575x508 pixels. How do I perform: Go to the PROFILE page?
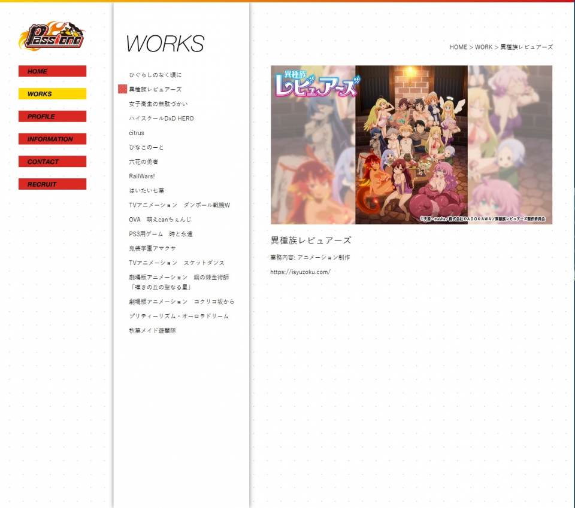[52, 117]
